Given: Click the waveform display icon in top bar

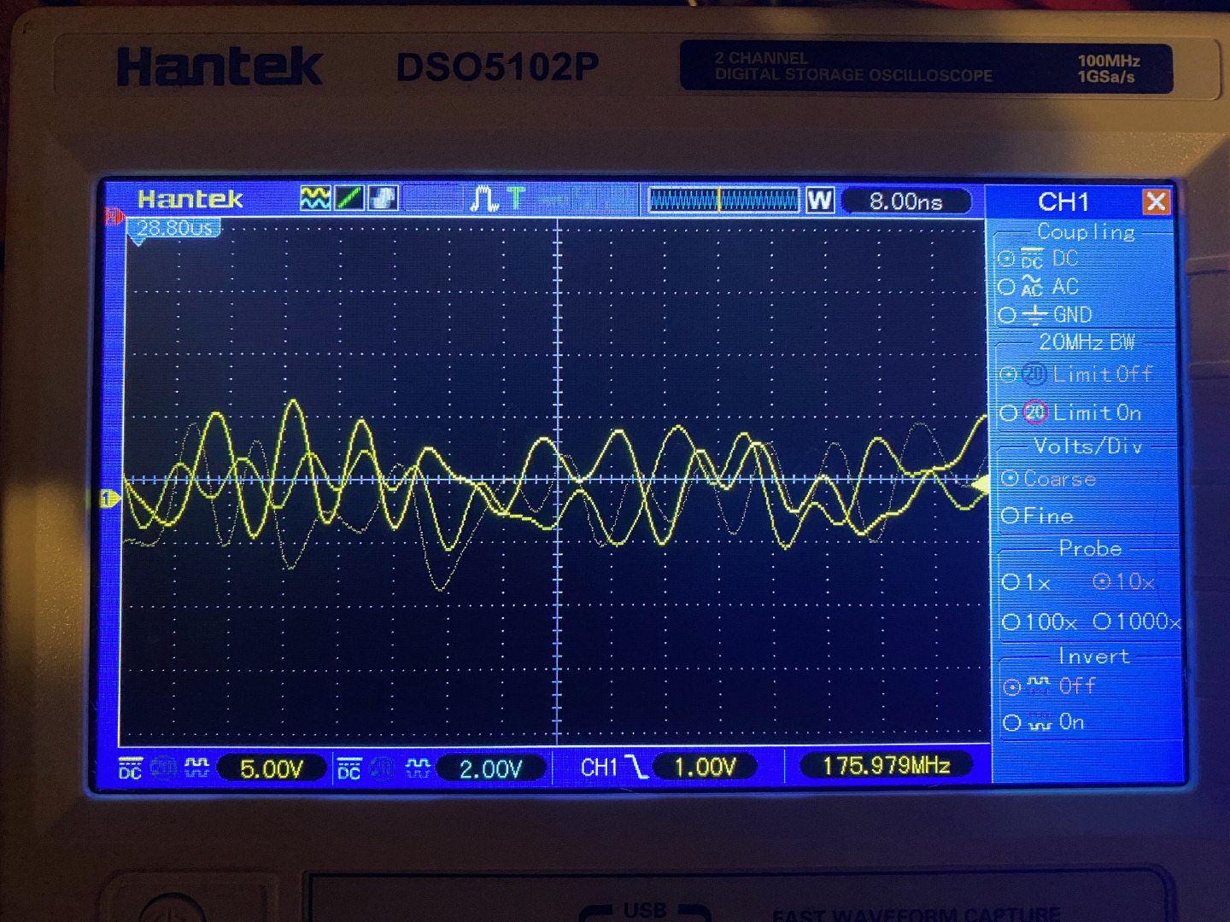Looking at the screenshot, I should 315,199.
